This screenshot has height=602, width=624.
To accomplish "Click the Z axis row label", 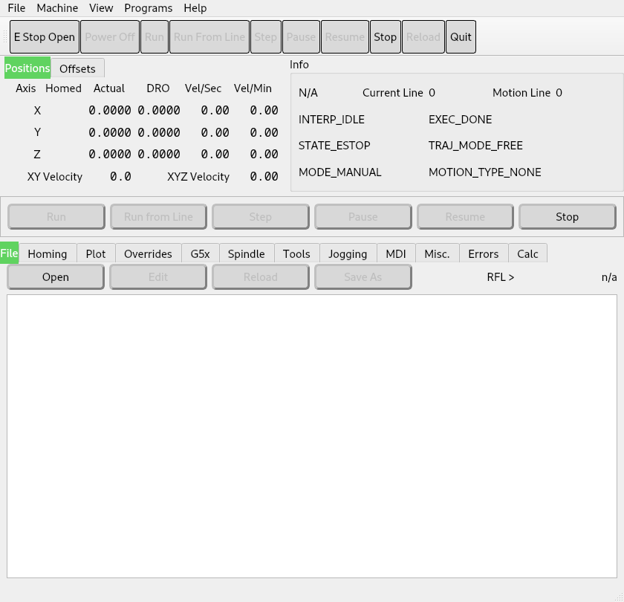I will click(37, 155).
